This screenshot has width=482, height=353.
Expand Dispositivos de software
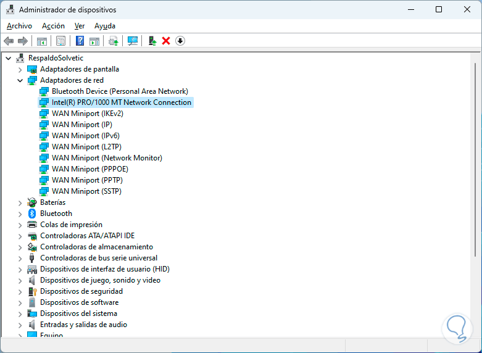20,303
